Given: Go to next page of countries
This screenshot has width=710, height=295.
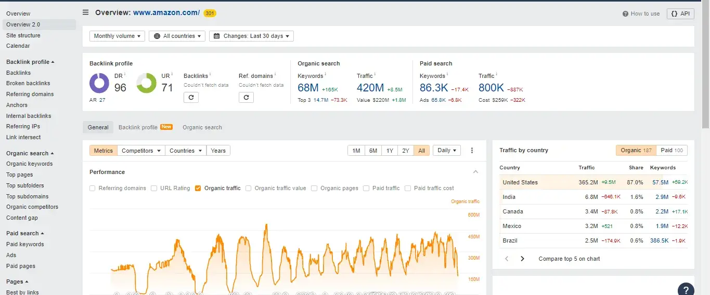Looking at the screenshot, I should point(522,259).
